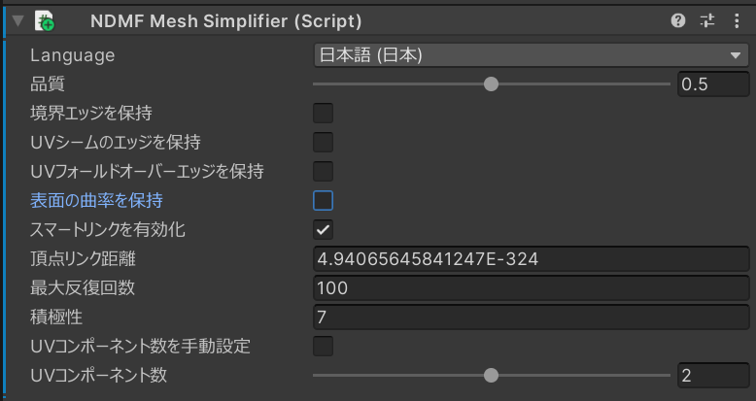Open the component presets sliders icon
756x401 pixels.
tap(707, 20)
